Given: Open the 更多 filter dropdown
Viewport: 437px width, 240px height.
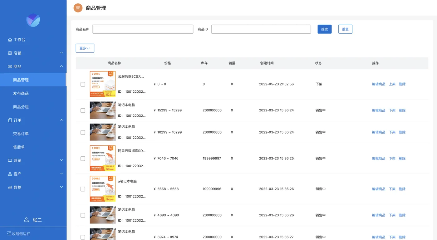Looking at the screenshot, I should (x=85, y=48).
